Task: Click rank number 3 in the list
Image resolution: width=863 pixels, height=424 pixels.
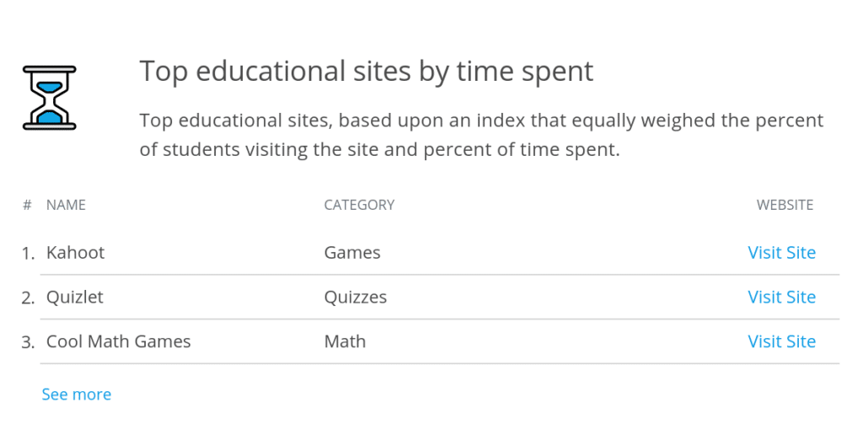Action: point(28,342)
